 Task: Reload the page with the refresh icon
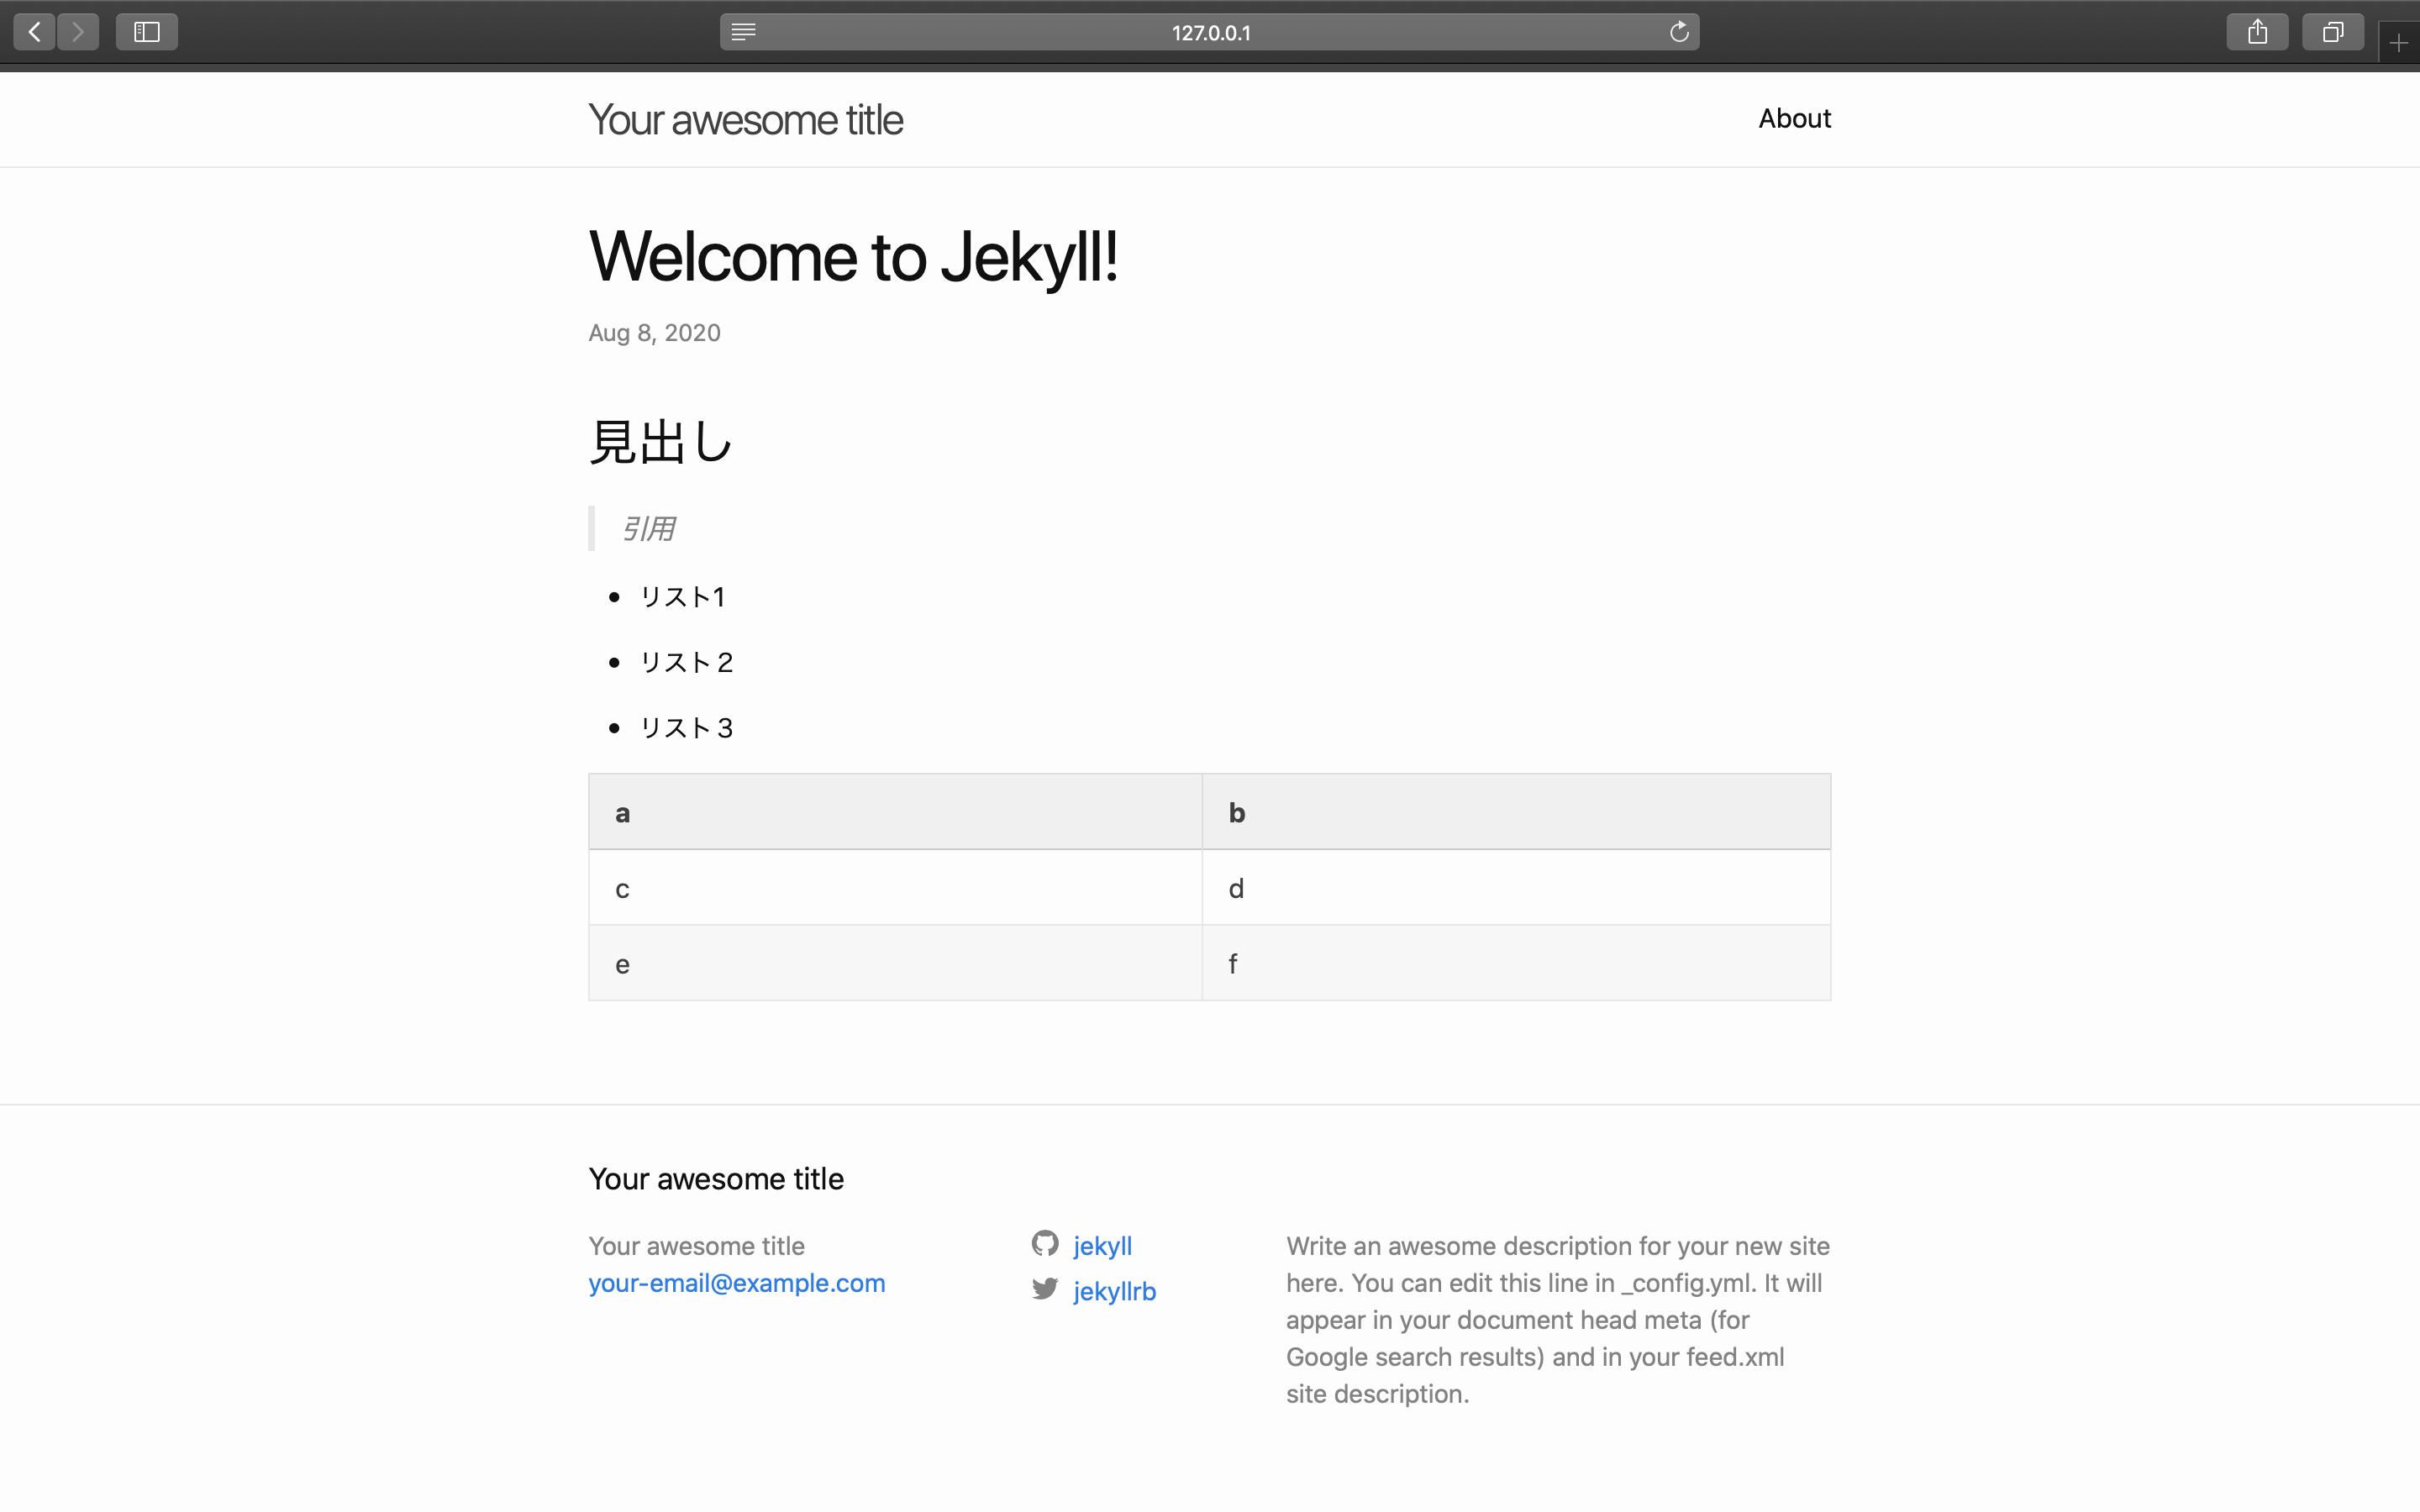(1679, 32)
